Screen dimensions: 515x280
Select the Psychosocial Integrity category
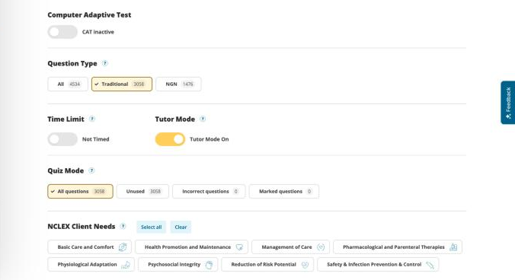tap(178, 265)
